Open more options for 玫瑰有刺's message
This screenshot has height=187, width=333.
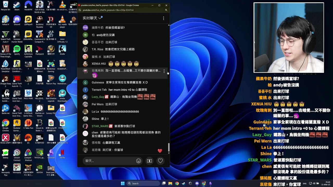click(x=164, y=71)
